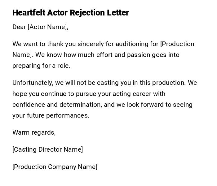The height and width of the screenshot is (186, 217).
Task: Click the [Production Company Name] placeholder
Action: pyautogui.click(x=55, y=167)
